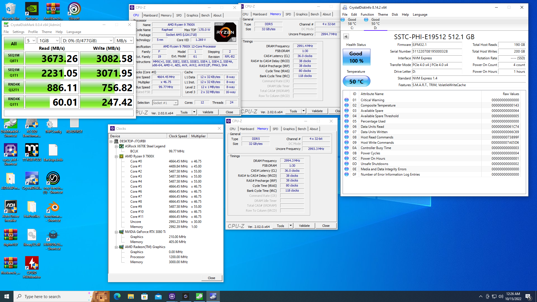The image size is (537, 302).
Task: Start all benchmarks with the All button
Action: pyautogui.click(x=14, y=44)
